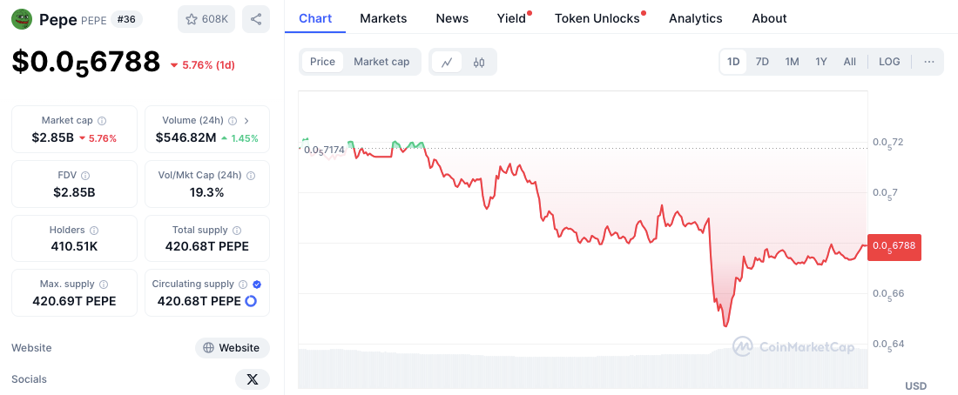
Task: Select the 7D time range
Action: coord(762,62)
